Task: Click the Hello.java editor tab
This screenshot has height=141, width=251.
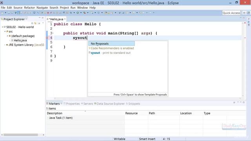Action: click(56, 19)
